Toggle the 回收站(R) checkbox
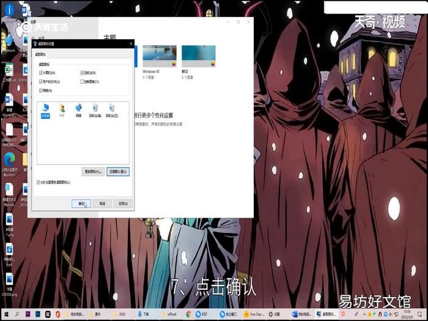 tap(82, 73)
